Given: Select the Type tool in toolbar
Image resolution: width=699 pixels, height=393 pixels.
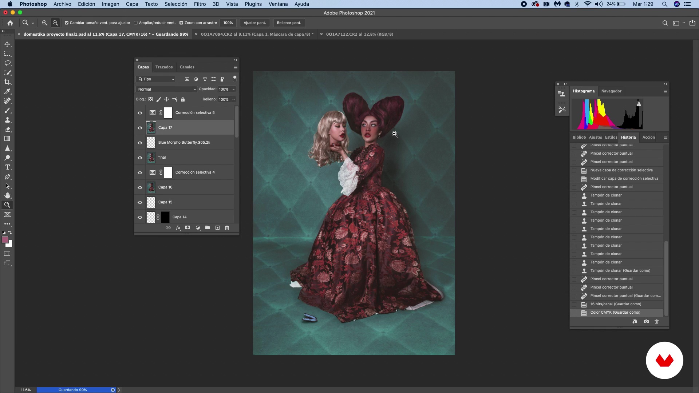Looking at the screenshot, I should click(x=7, y=167).
